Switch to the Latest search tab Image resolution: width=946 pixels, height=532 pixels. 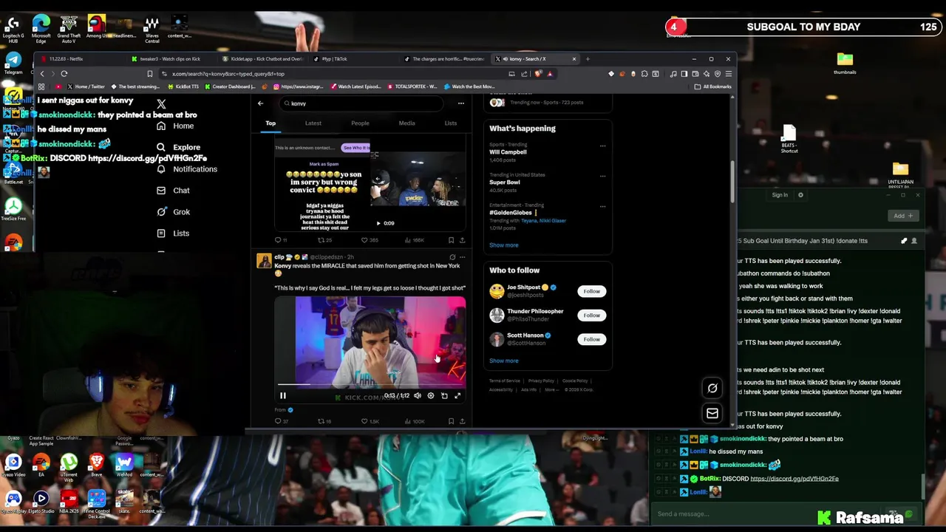pos(313,123)
